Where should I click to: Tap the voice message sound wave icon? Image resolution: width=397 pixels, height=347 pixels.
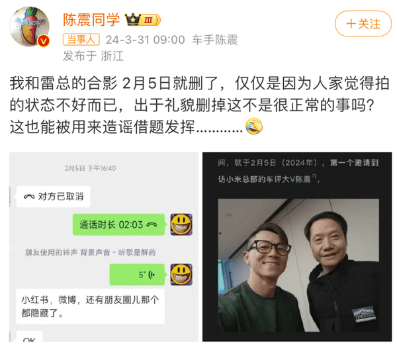(x=152, y=275)
